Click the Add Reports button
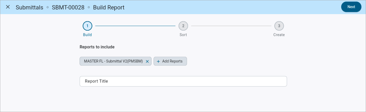 pos(170,61)
